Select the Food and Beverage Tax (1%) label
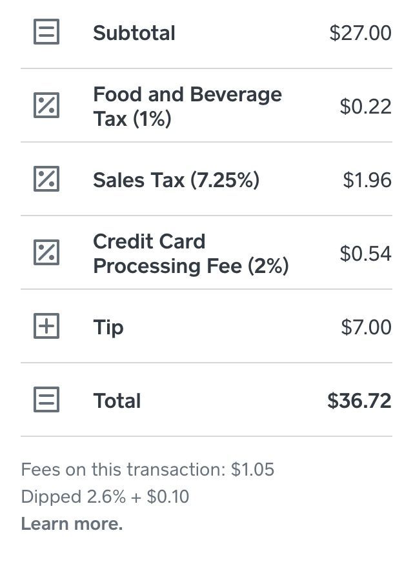 (187, 106)
